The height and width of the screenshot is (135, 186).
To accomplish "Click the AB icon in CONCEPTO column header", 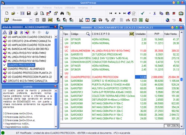I will coord(132,34).
